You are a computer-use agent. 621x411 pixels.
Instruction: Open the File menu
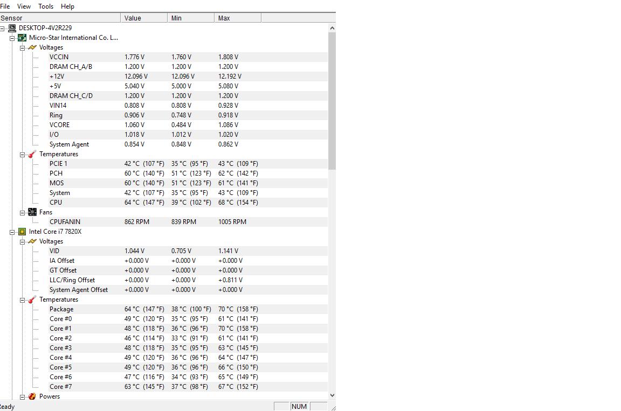click(5, 6)
